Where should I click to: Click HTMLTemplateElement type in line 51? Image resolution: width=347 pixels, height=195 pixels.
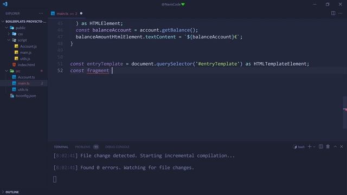click(x=280, y=64)
